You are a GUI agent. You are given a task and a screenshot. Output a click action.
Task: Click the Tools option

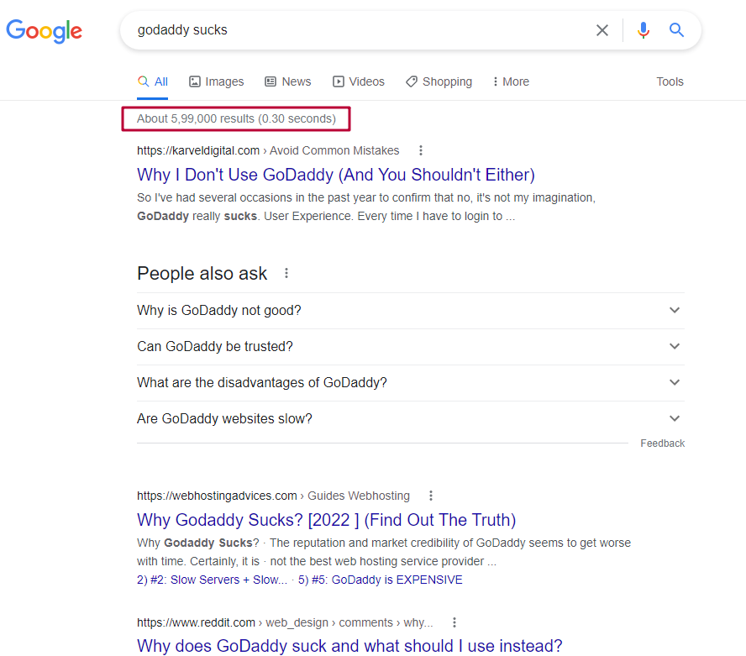[x=670, y=81]
